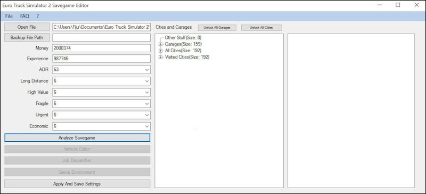Viewport: 426px width, 194px height.
Task: Click the Job Dispatcher button
Action: [x=77, y=160]
